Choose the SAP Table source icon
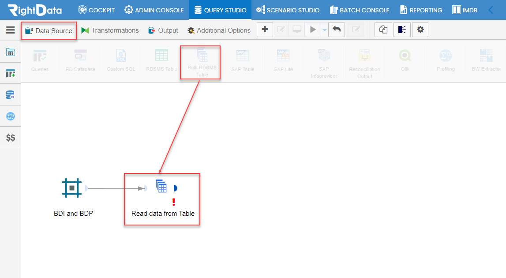 (x=243, y=60)
